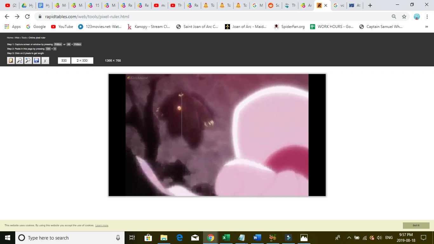This screenshot has height=244, width=434.
Task: Open the Wi-Fi network tray icon
Action: click(x=364, y=238)
